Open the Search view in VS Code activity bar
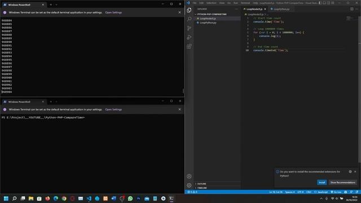 [x=189, y=19]
